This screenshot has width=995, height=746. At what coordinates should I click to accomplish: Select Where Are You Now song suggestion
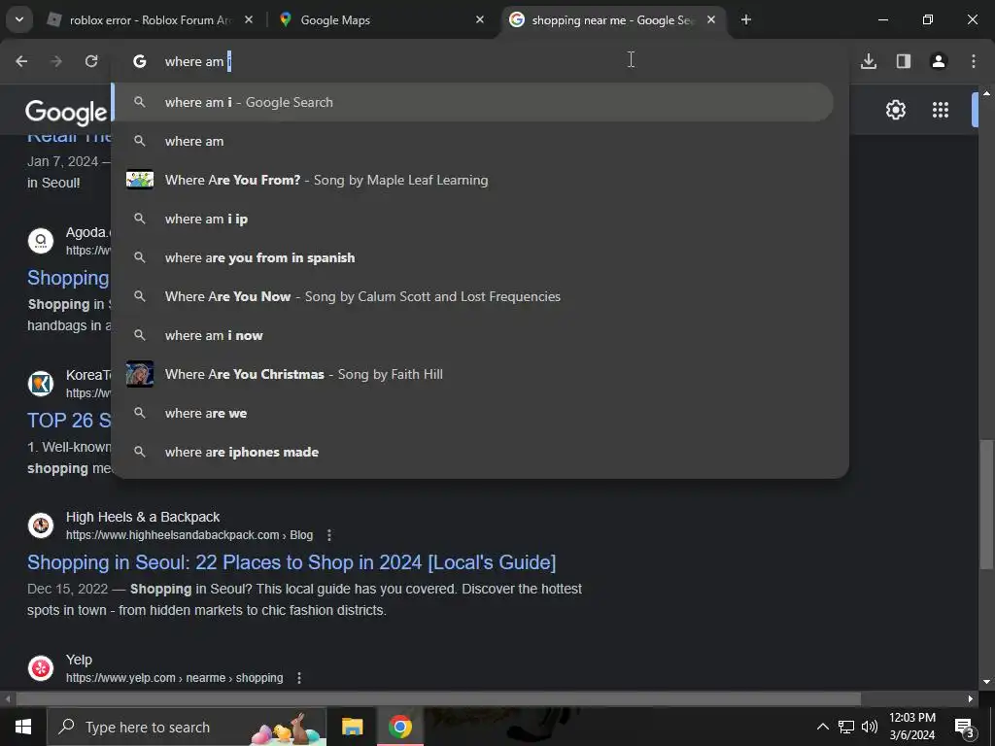[x=473, y=296]
